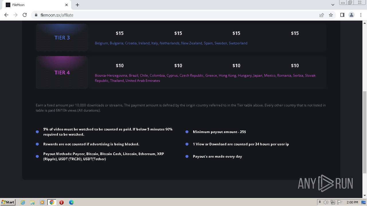Reload the filemoon affiliate page
The width and height of the screenshot is (367, 206).
(x=25, y=15)
